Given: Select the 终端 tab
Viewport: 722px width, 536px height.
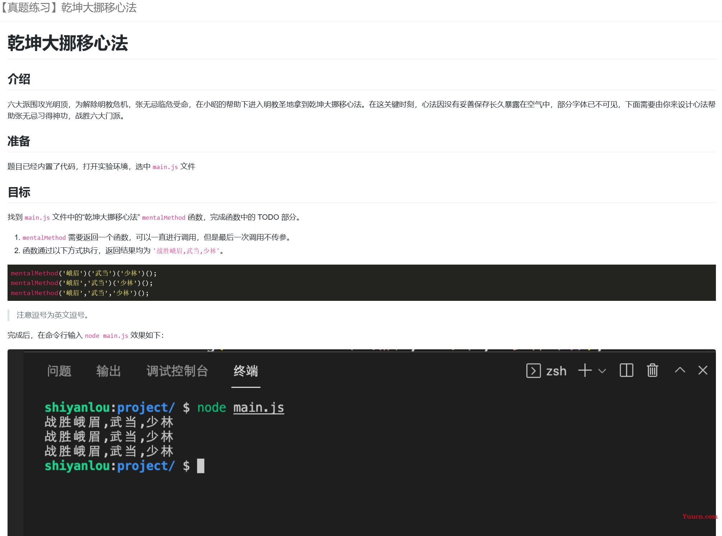Looking at the screenshot, I should tap(246, 371).
